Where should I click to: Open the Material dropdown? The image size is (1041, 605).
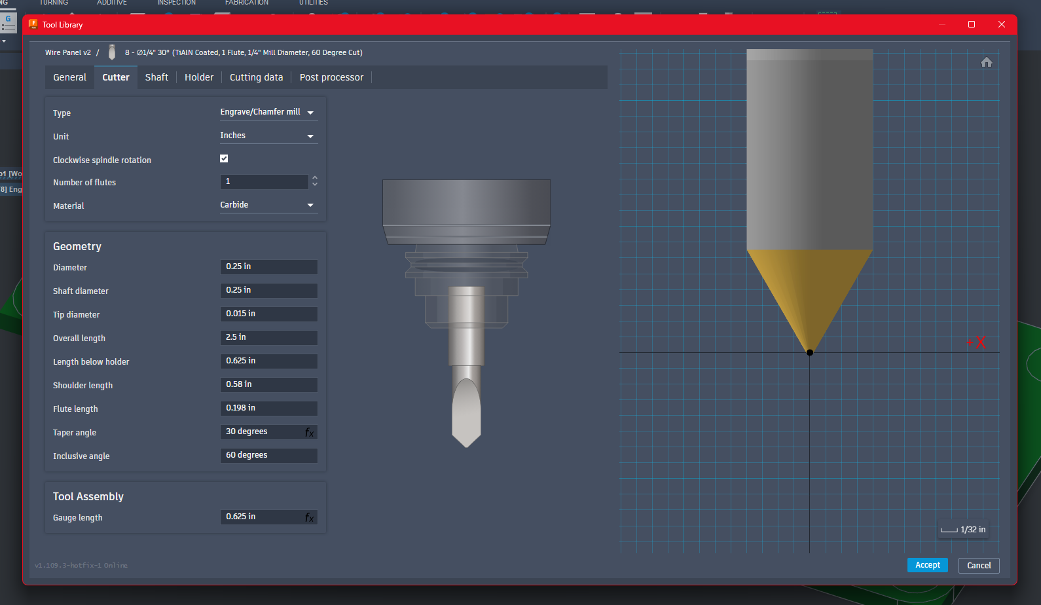tap(268, 205)
